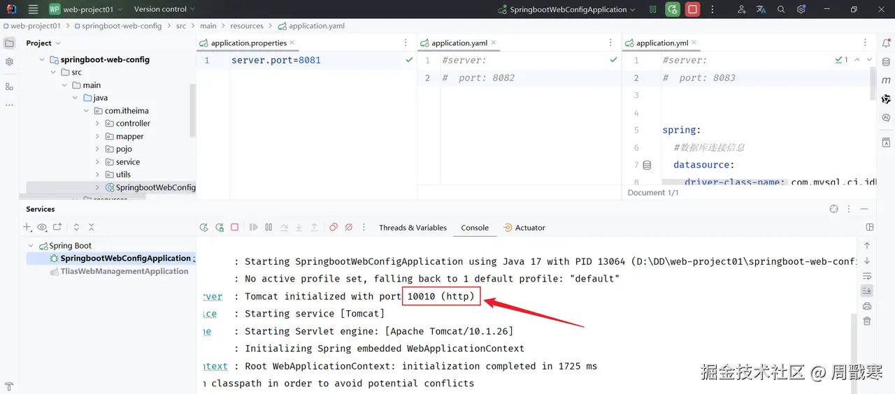Open the Project tool window folder icon

click(9, 43)
